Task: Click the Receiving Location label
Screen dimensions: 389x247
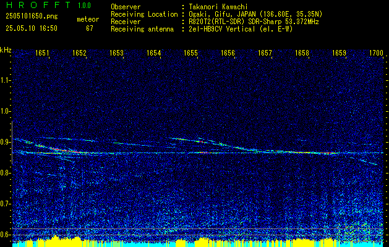Action: pos(144,14)
